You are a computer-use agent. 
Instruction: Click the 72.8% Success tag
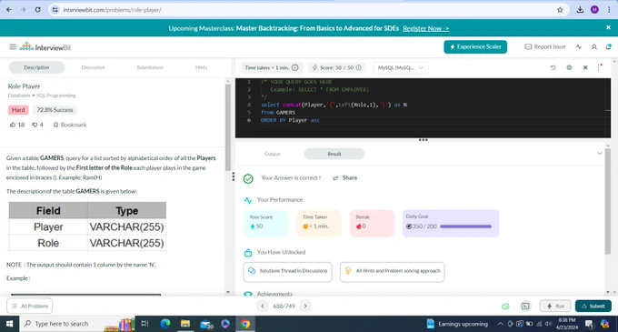pos(55,110)
